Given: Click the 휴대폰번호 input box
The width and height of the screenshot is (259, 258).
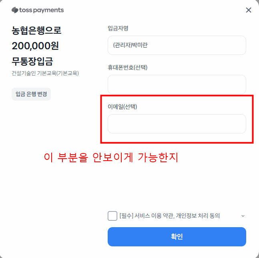Looking at the screenshot, I should coord(177,85).
